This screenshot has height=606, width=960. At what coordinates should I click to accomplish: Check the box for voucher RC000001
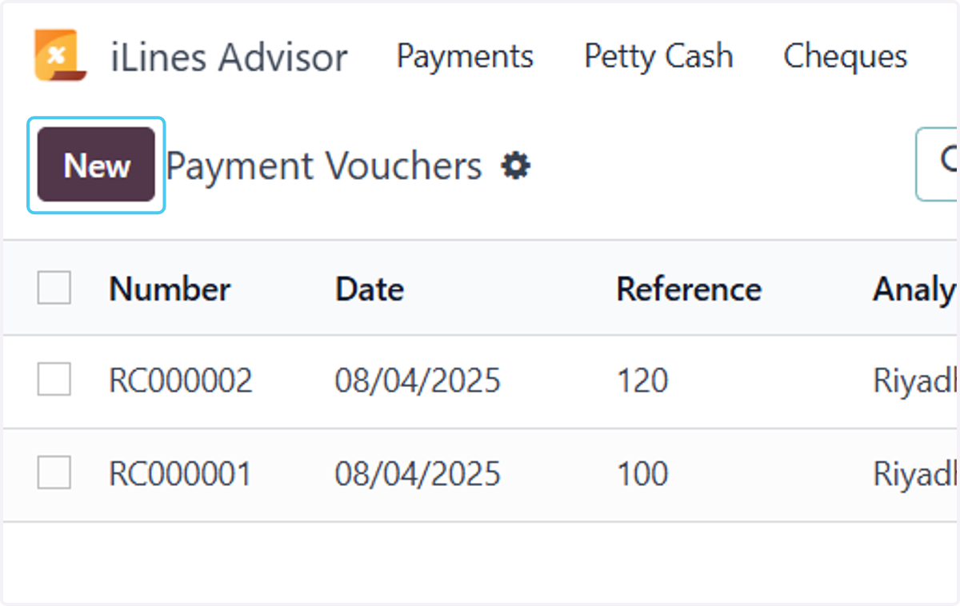(x=54, y=472)
